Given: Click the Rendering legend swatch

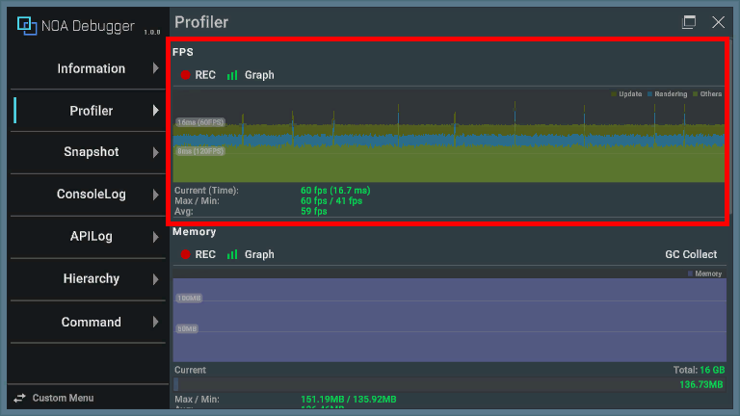Looking at the screenshot, I should point(649,94).
